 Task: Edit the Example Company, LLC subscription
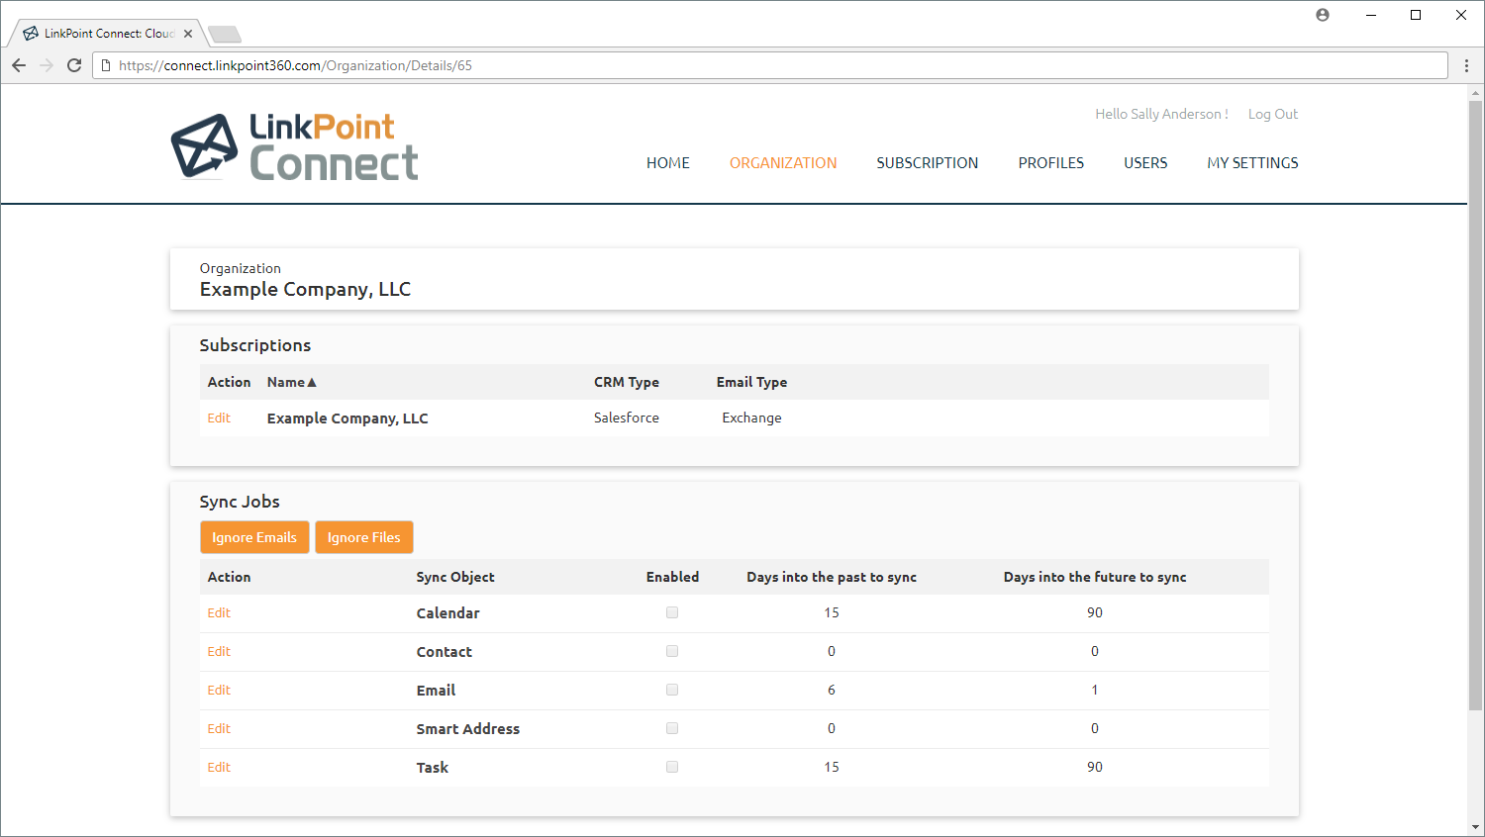[219, 418]
